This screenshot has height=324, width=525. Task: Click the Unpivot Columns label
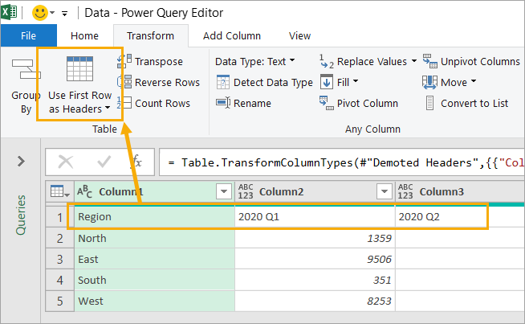tap(480, 62)
